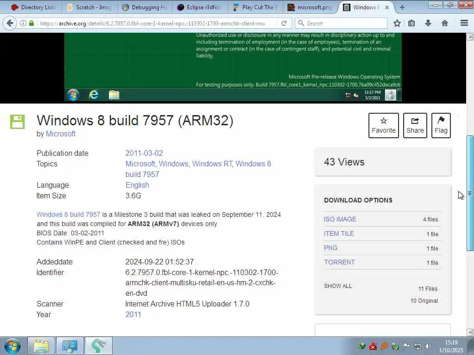Screen dimensions: 474x355
Task: Bookmark this page with the star icon
Action: coord(397,23)
